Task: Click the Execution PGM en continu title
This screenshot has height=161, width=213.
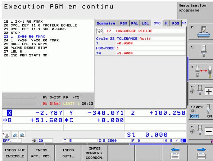Action: coord(59,6)
